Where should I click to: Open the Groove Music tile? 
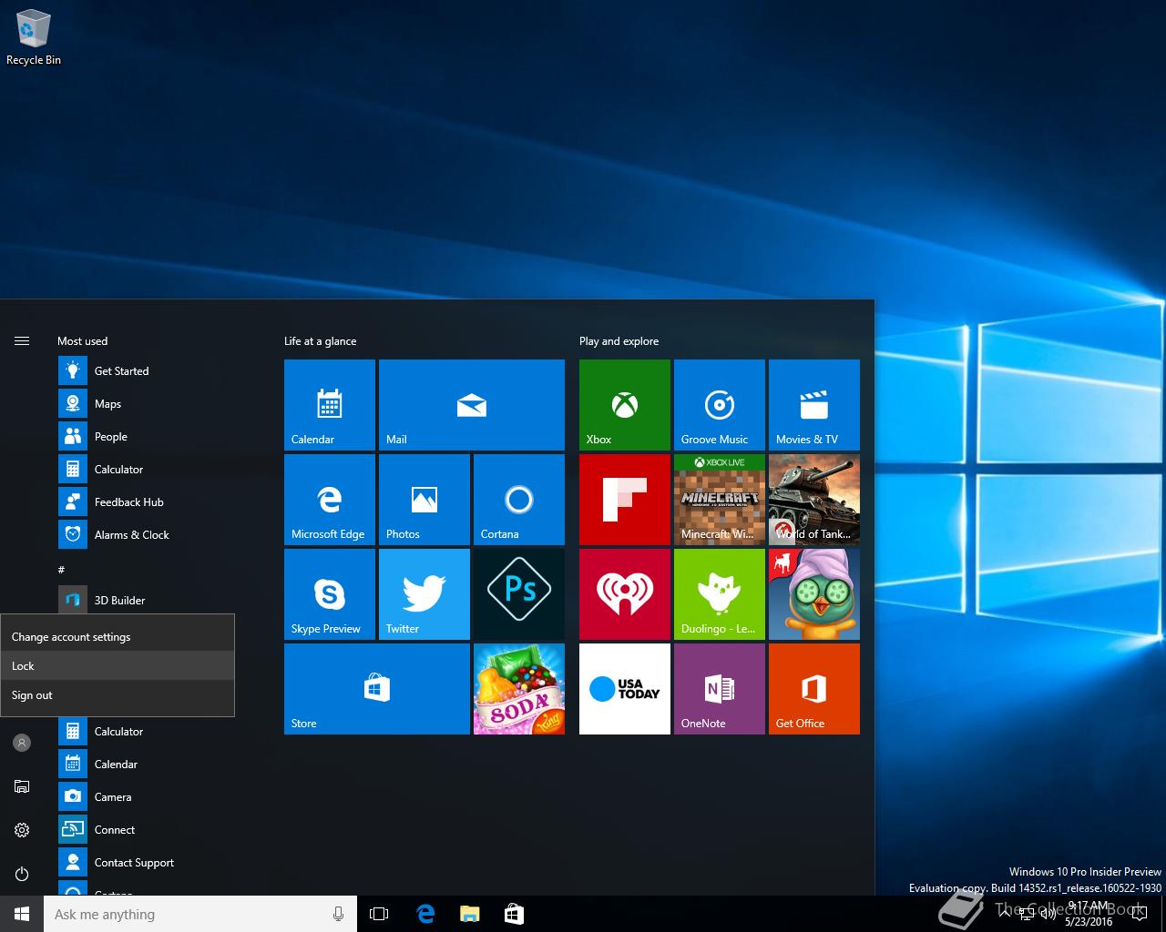pyautogui.click(x=720, y=405)
